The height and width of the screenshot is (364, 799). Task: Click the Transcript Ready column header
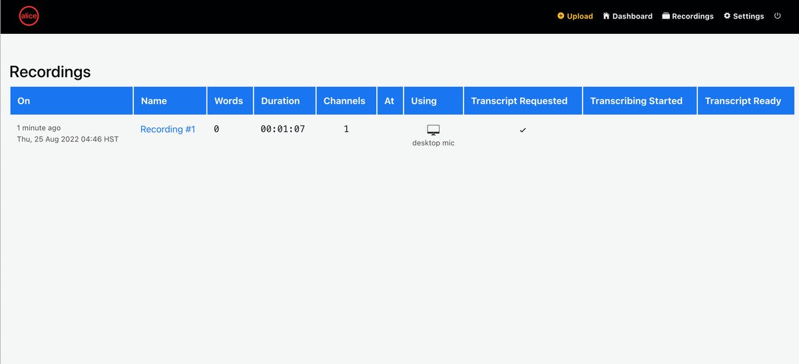click(x=742, y=101)
